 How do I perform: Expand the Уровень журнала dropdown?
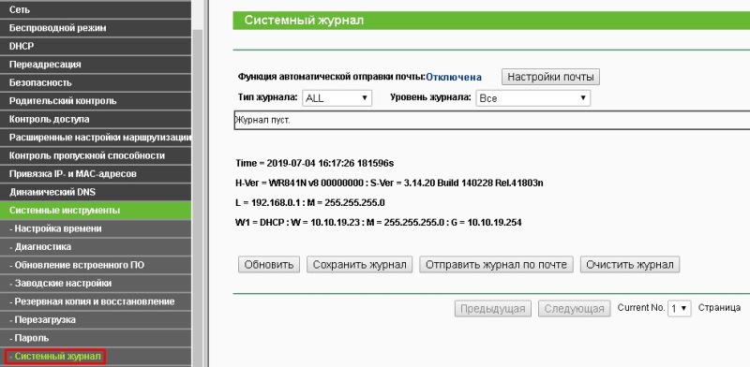coord(532,98)
